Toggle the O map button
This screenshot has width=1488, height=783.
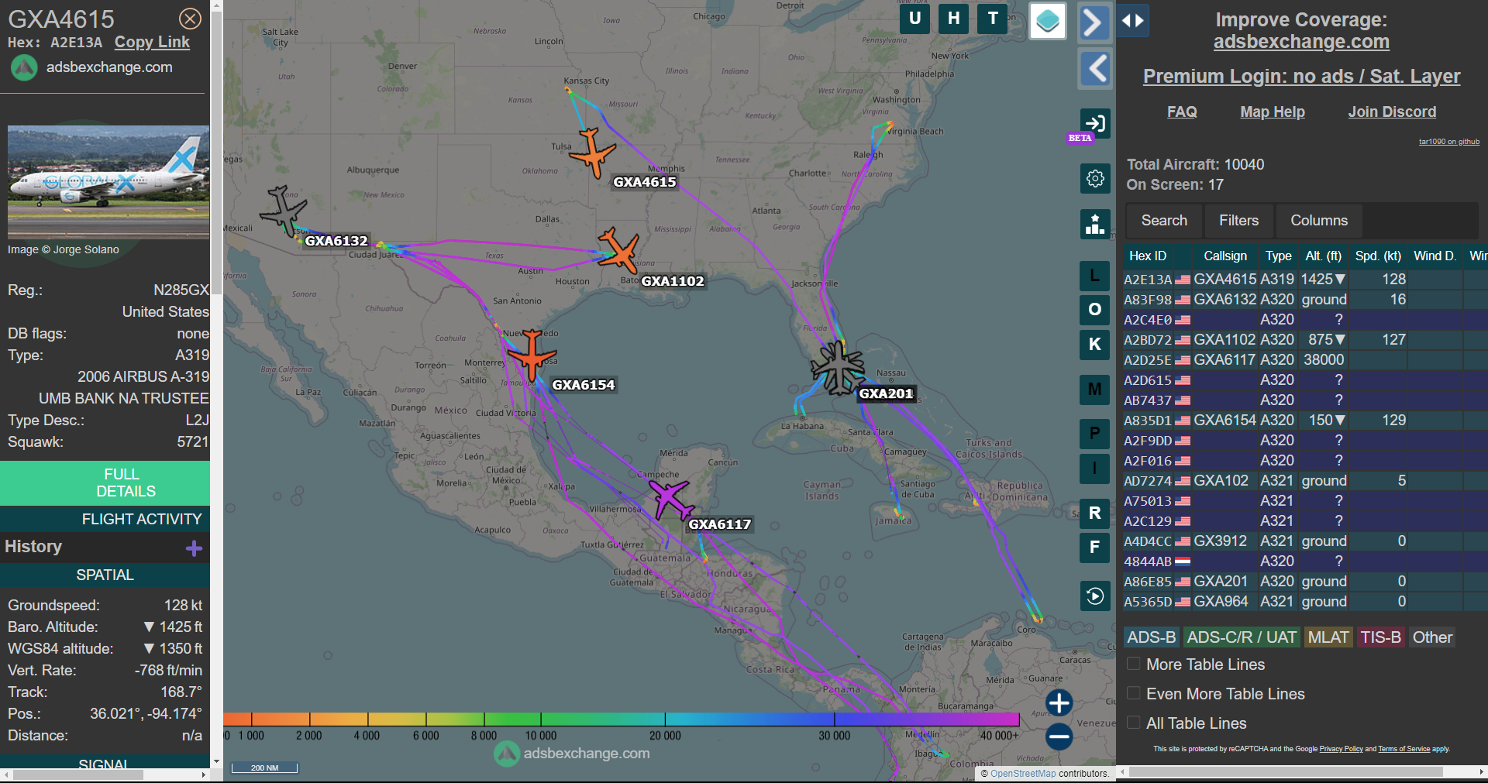pos(1094,310)
